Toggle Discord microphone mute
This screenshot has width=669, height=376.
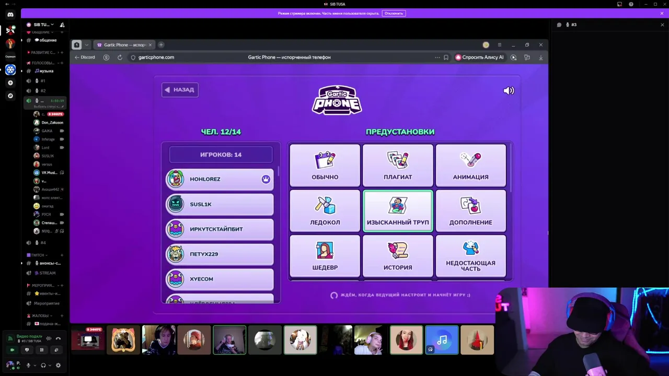(28, 366)
